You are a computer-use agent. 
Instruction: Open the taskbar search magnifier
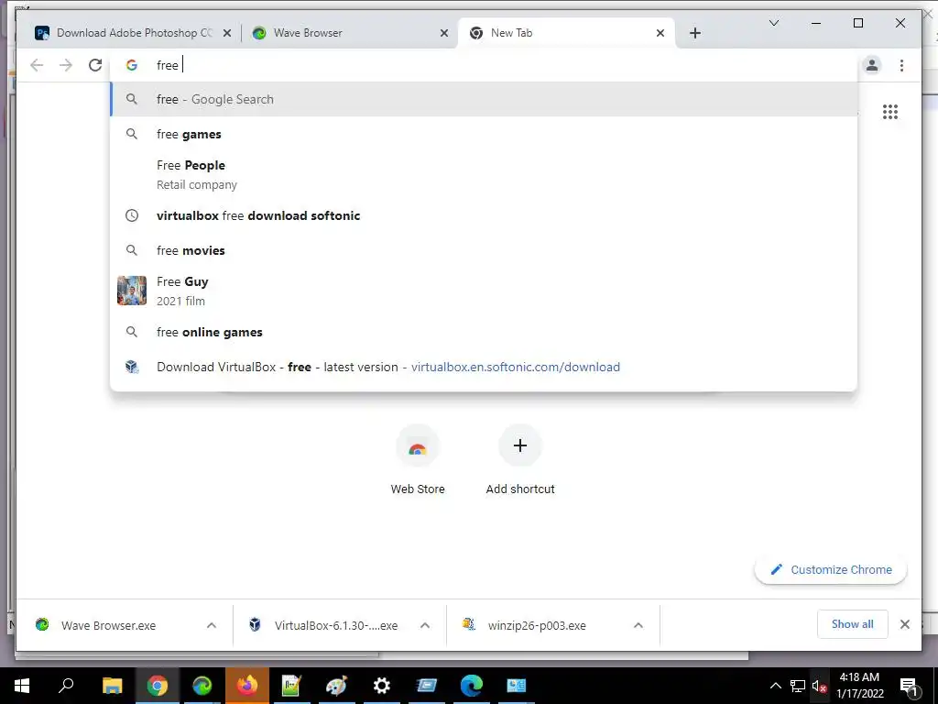click(66, 686)
